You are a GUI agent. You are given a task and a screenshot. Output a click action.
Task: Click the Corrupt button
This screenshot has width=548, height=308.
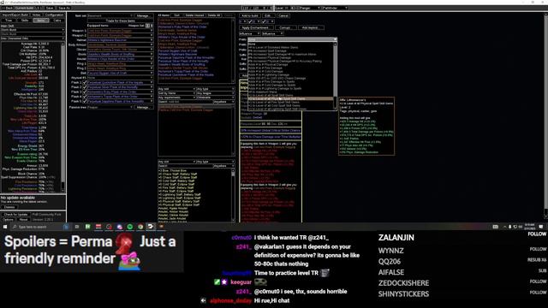coord(285,27)
